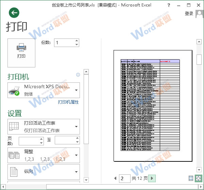Go to the previous preview page
The width and height of the screenshot is (204, 190).
point(115,178)
